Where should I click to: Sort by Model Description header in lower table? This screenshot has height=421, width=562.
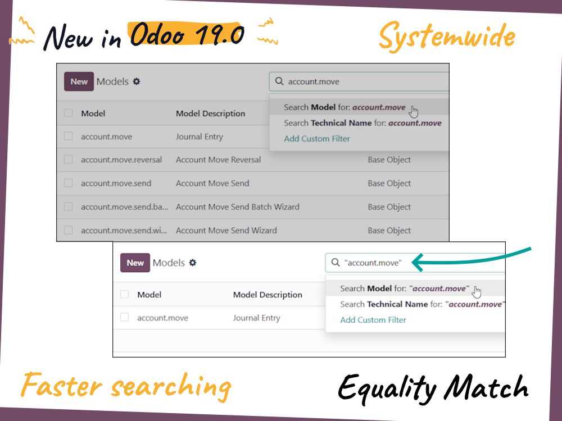coord(268,295)
